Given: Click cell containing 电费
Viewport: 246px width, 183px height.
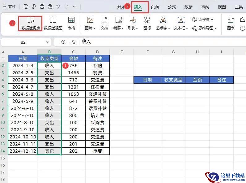Looking at the screenshot, I should point(98,151).
